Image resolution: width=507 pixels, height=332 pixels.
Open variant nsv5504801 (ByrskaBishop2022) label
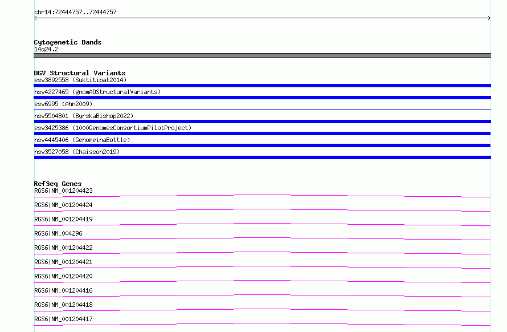pos(84,116)
